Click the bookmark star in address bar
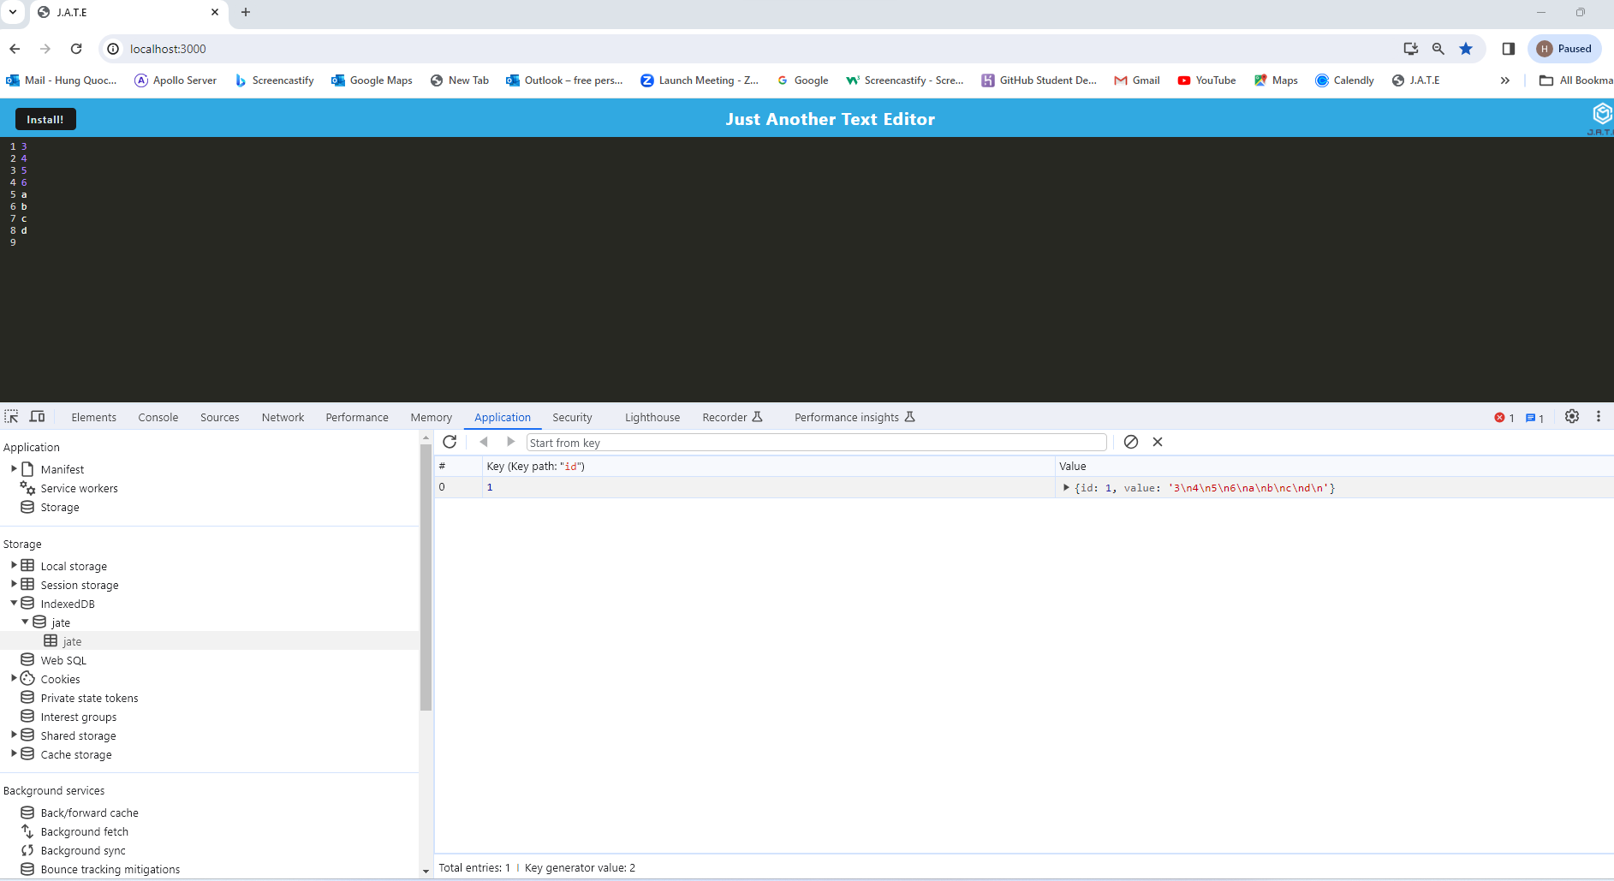1614x881 pixels. 1466,49
